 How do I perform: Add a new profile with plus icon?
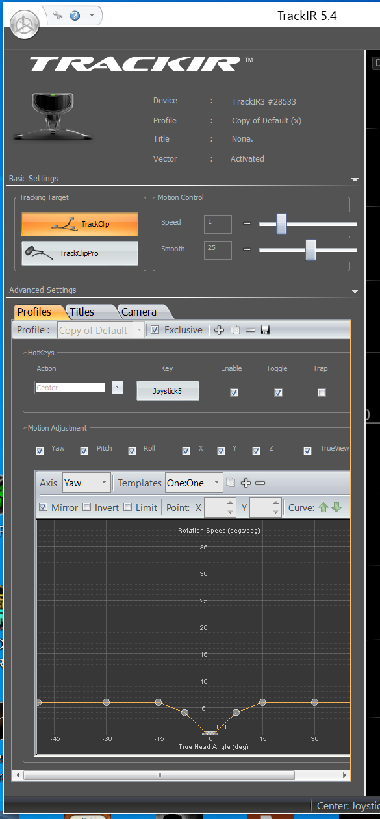click(x=219, y=330)
